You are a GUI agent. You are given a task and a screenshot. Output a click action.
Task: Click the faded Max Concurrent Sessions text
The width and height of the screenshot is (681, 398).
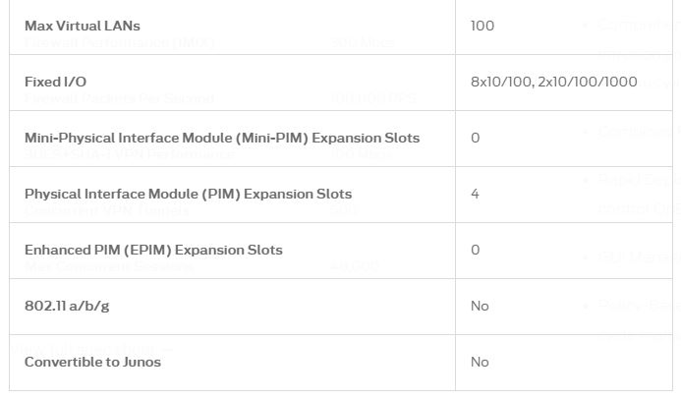pos(108,266)
